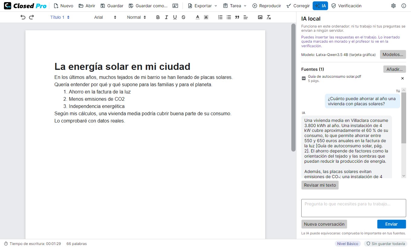Open the Título 1 paragraph style dropdown

60,17
